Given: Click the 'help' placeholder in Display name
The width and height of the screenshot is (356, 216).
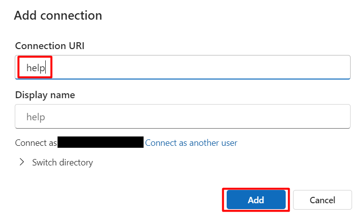Looking at the screenshot, I should tap(35, 117).
